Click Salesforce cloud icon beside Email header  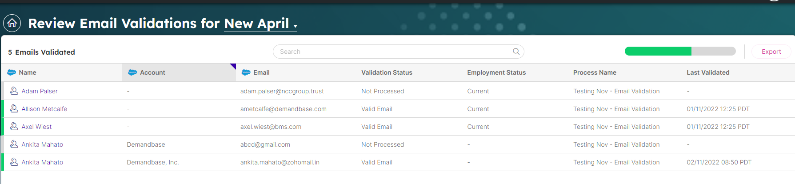coord(246,72)
